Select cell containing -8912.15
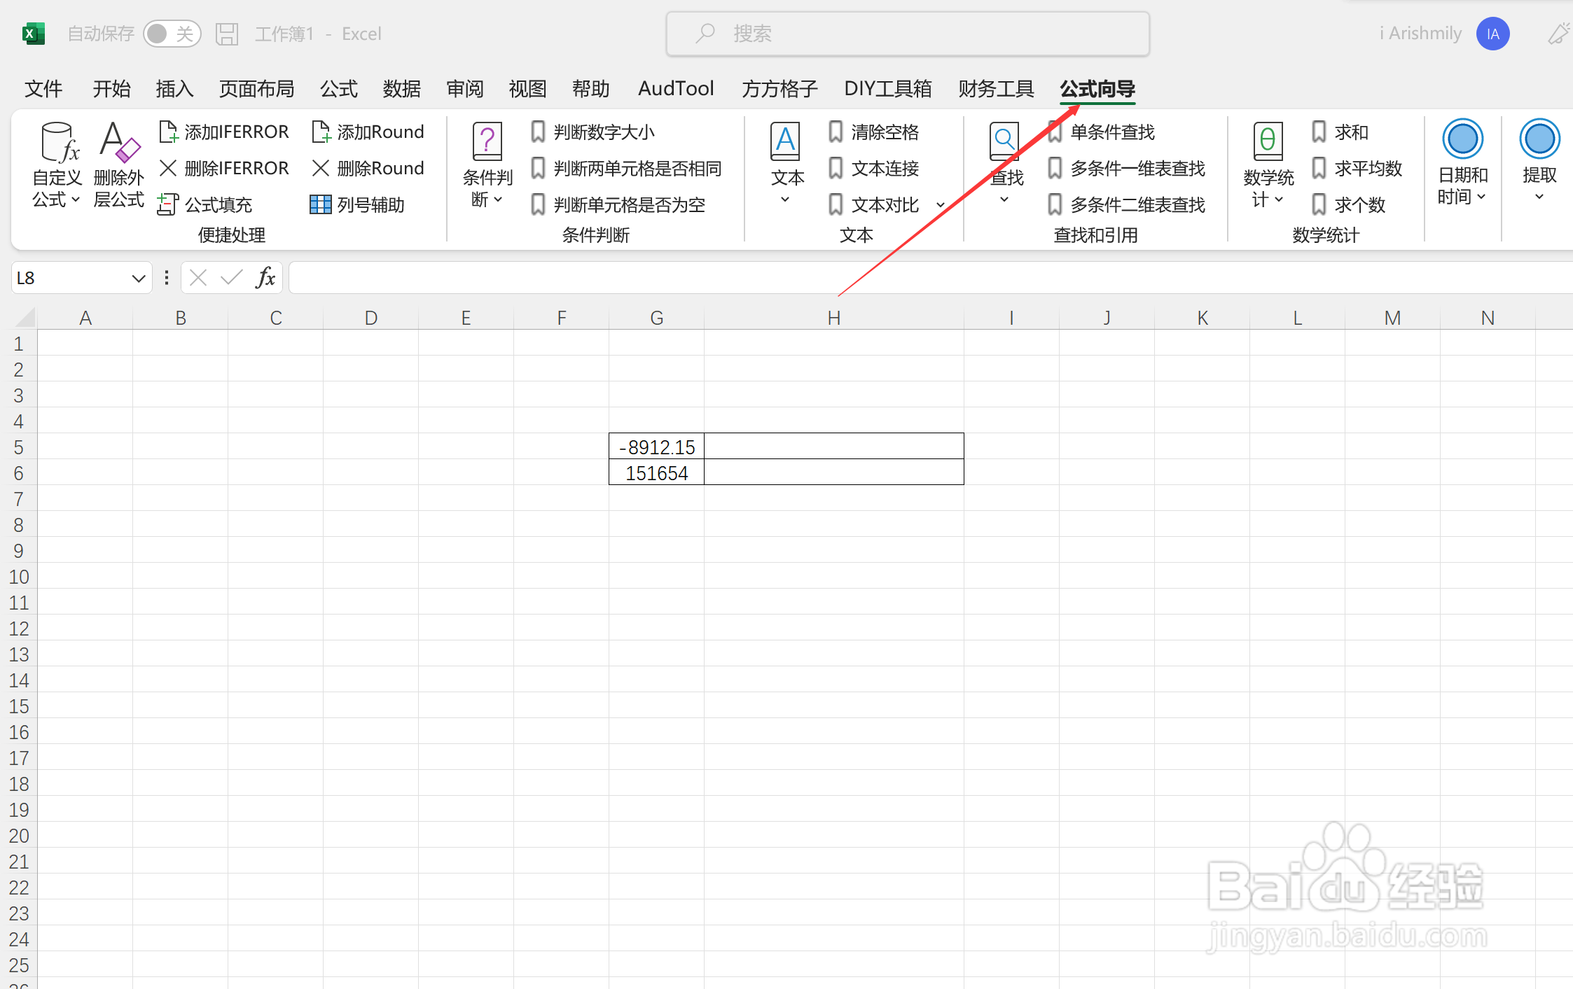1573x989 pixels. 656,447
